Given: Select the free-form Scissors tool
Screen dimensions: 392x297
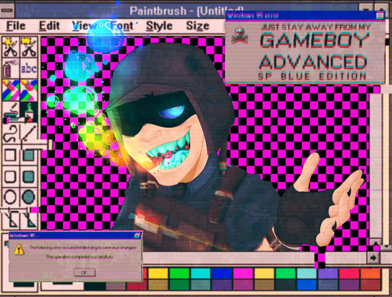Looking at the screenshot, I should tap(10, 47).
